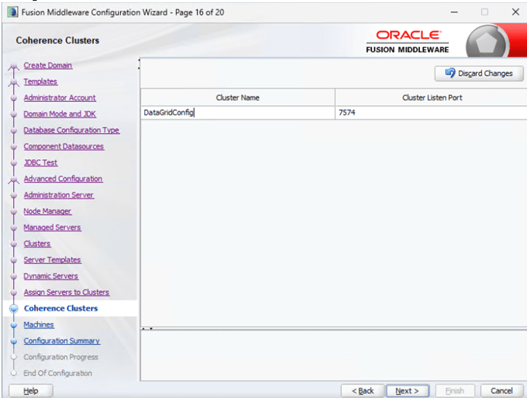527x398 pixels.
Task: Click the Back button
Action: point(362,391)
